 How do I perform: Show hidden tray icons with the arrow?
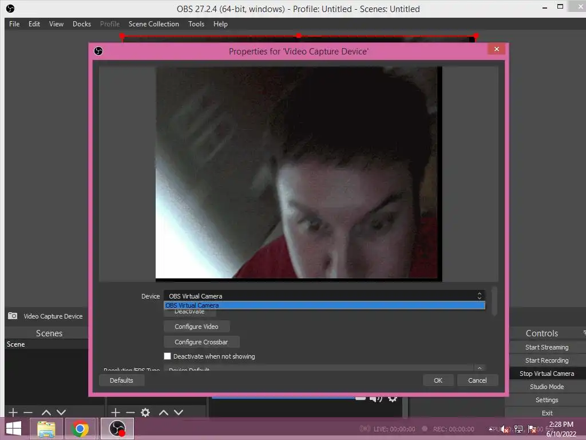(490, 429)
